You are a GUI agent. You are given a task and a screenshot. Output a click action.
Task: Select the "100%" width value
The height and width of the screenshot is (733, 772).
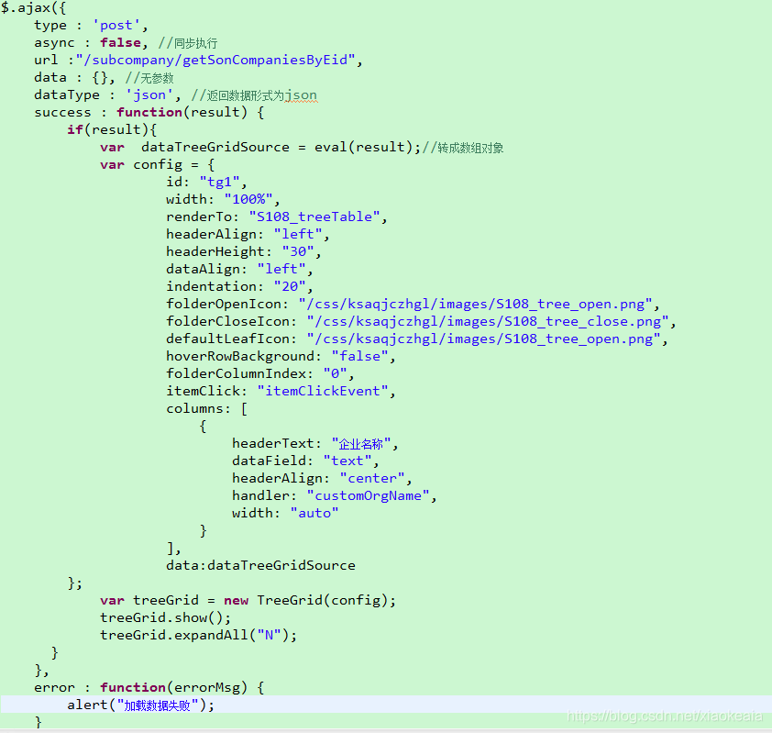(248, 199)
